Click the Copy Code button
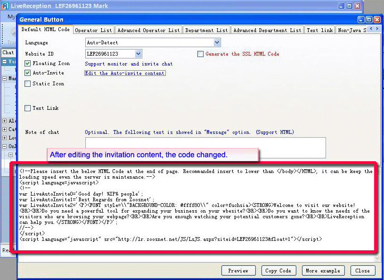 278,271
